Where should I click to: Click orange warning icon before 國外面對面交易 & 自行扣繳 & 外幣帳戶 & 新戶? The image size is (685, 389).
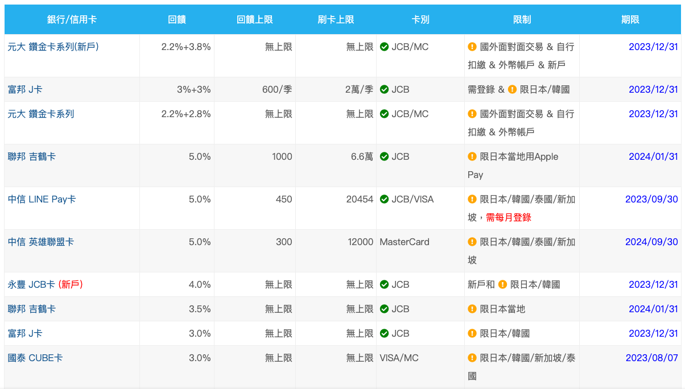pos(472,47)
